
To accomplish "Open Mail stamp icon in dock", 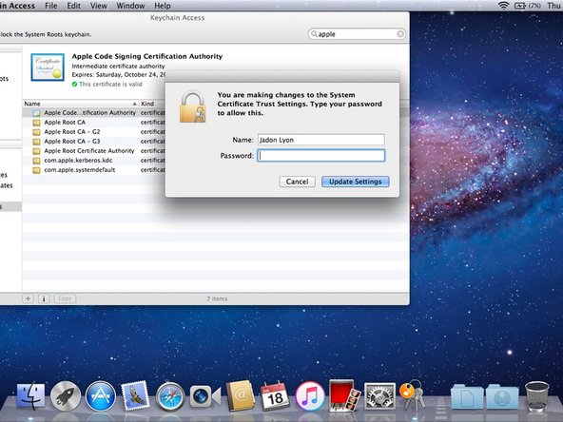I will [x=135, y=395].
